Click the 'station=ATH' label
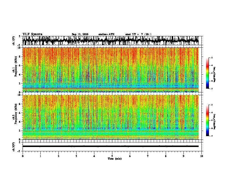This screenshot has height=175, width=227. click(106, 34)
